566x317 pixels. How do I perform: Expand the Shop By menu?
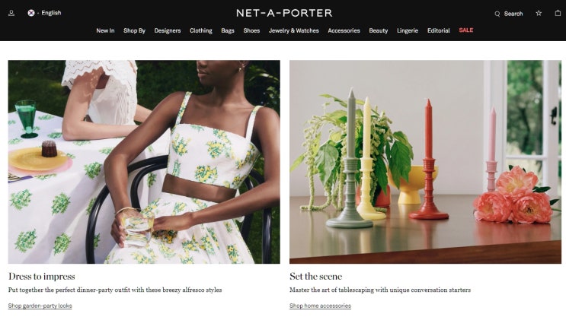(134, 30)
